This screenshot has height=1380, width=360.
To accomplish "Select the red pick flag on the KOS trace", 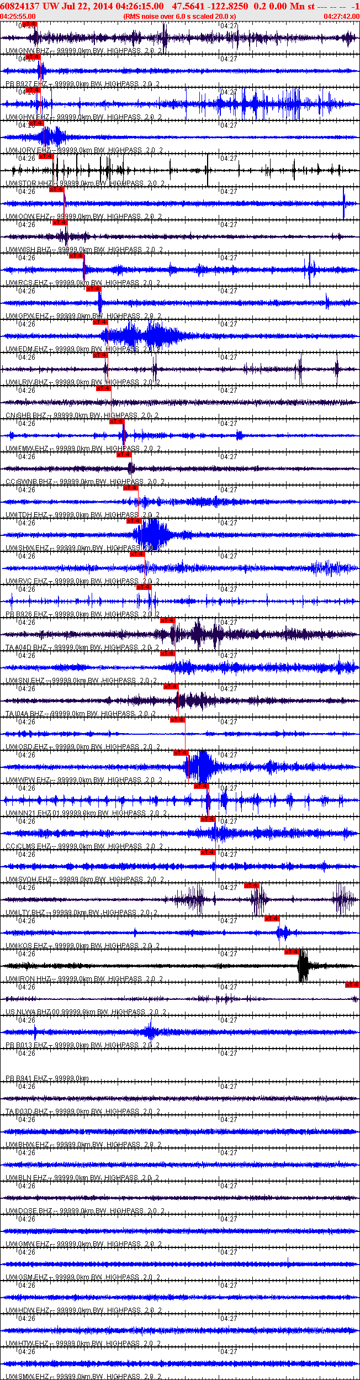I will 272,919.
